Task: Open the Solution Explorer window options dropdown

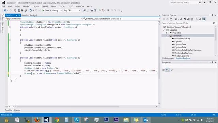Action: [210, 15]
